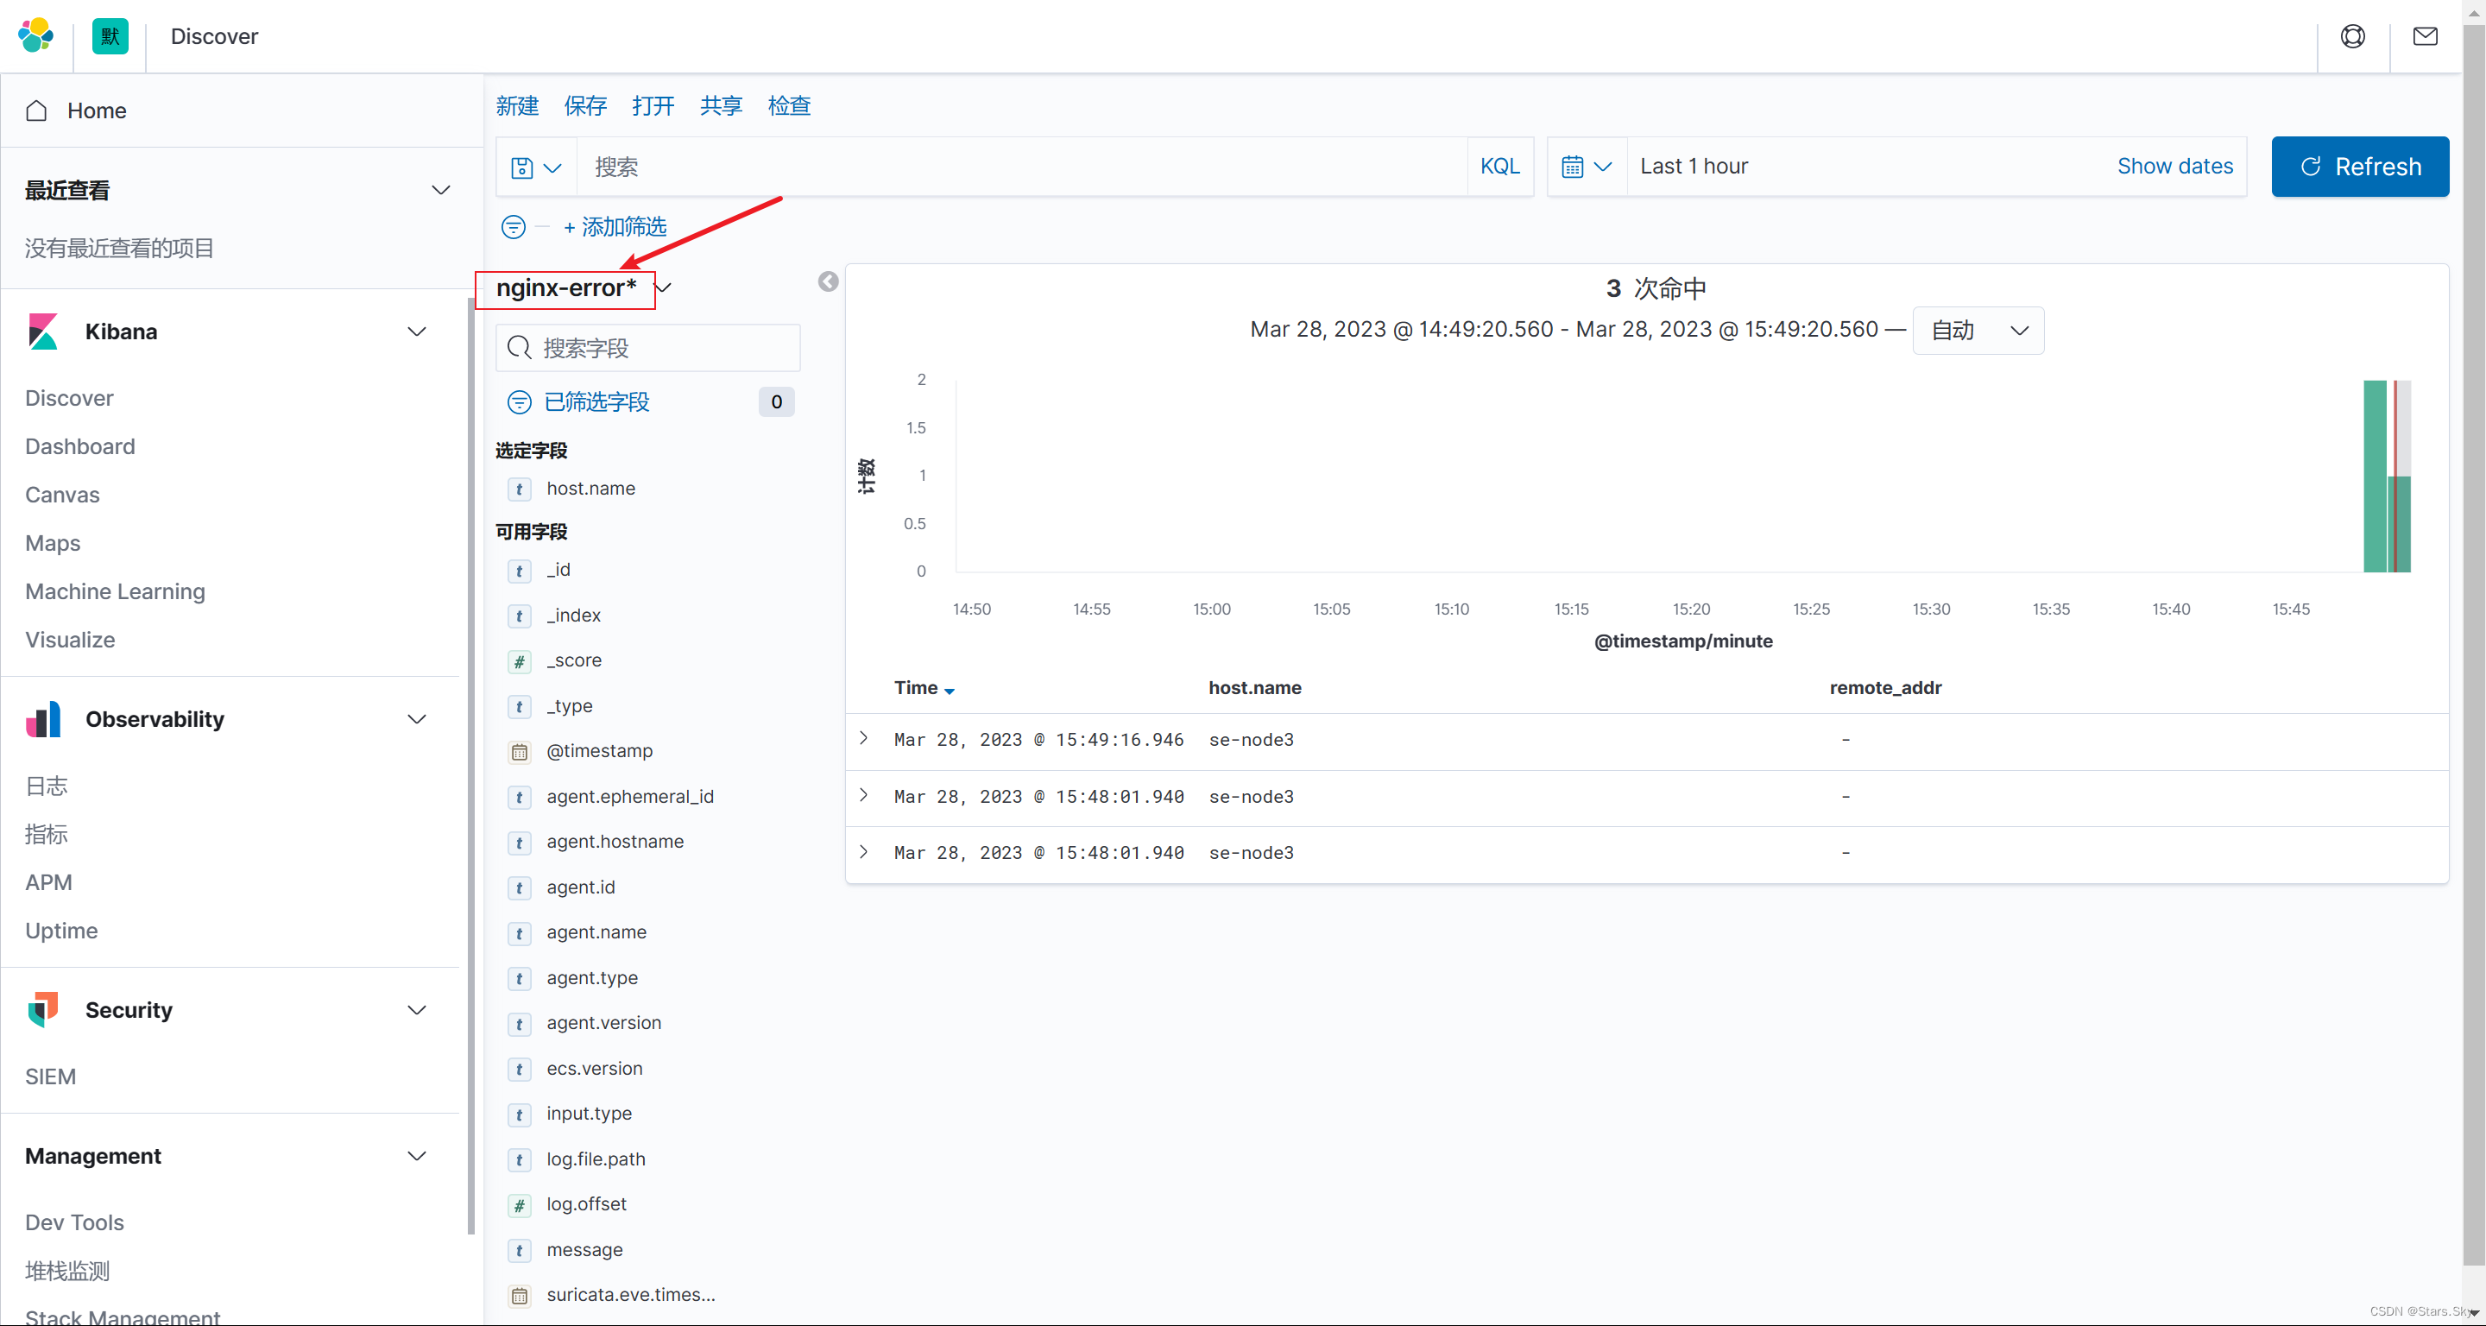Click the filter icon beside 添加筛选
Image resolution: width=2486 pixels, height=1326 pixels.
tap(513, 227)
